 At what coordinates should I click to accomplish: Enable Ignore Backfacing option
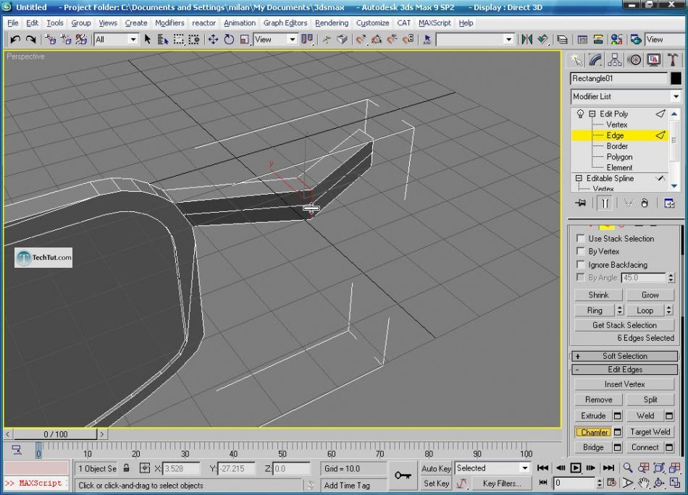(580, 265)
